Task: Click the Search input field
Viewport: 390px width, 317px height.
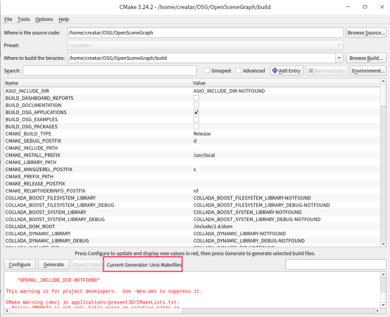Action: (110, 70)
